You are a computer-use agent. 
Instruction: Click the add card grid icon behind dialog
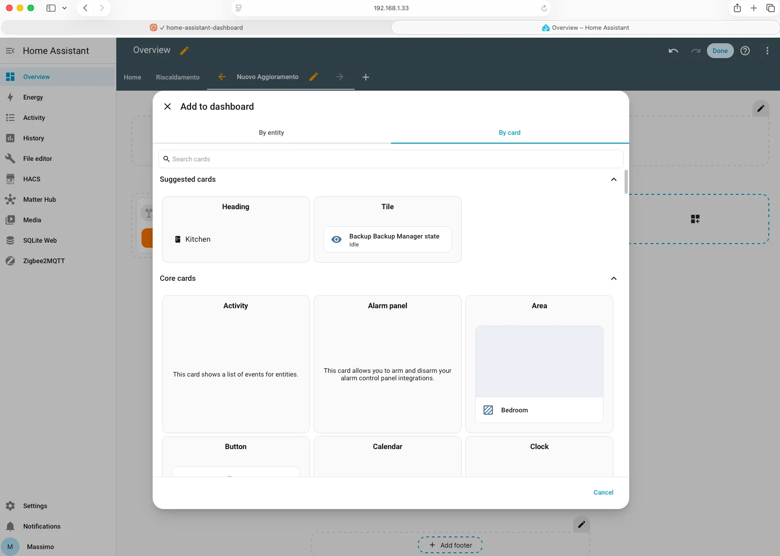click(695, 219)
